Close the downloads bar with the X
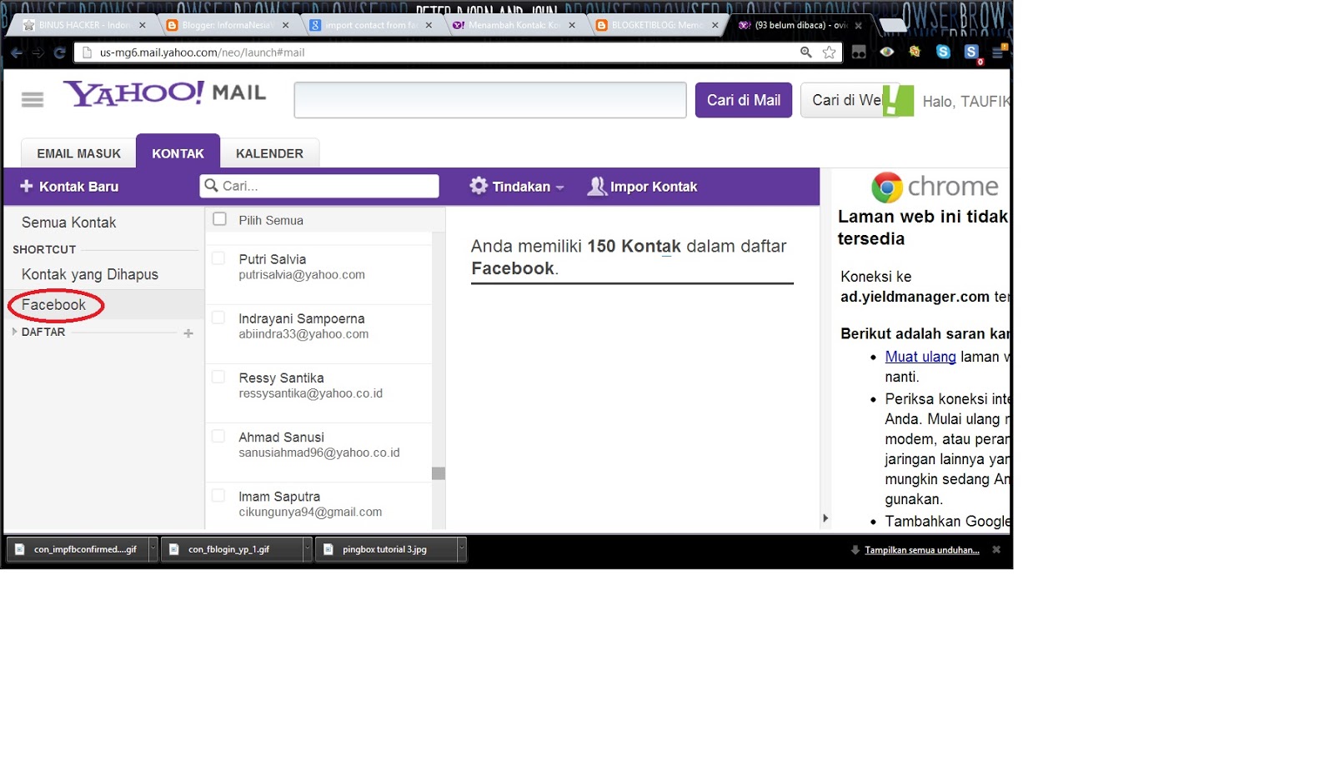Viewport: 1334px width, 780px height. pyautogui.click(x=996, y=550)
